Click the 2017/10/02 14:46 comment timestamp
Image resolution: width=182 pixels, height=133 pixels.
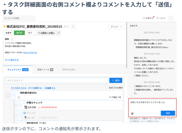click(x=152, y=54)
